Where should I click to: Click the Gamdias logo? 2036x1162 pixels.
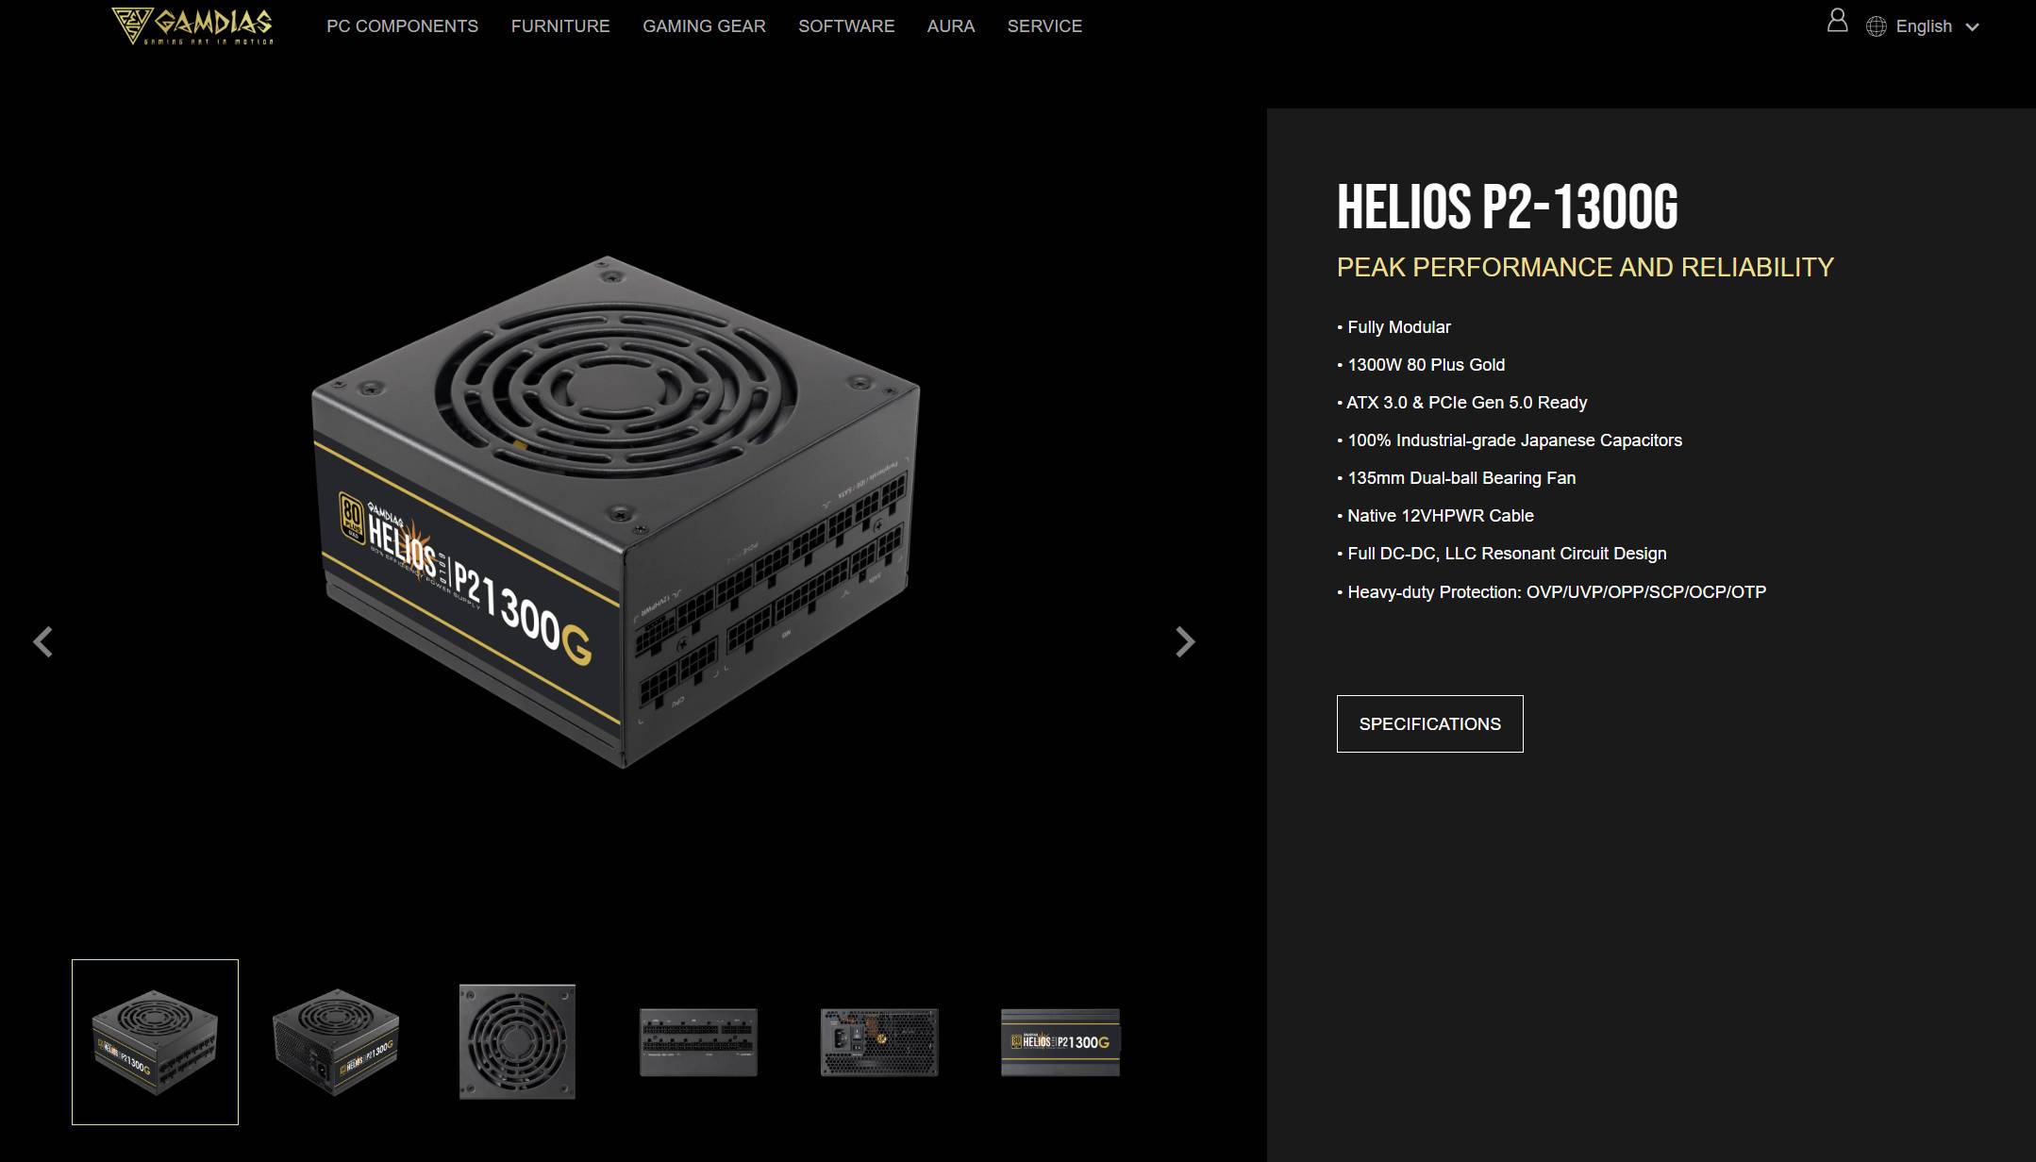192,25
